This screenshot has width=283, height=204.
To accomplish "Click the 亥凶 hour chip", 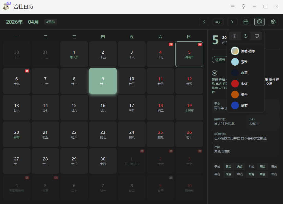I will coord(274,174).
